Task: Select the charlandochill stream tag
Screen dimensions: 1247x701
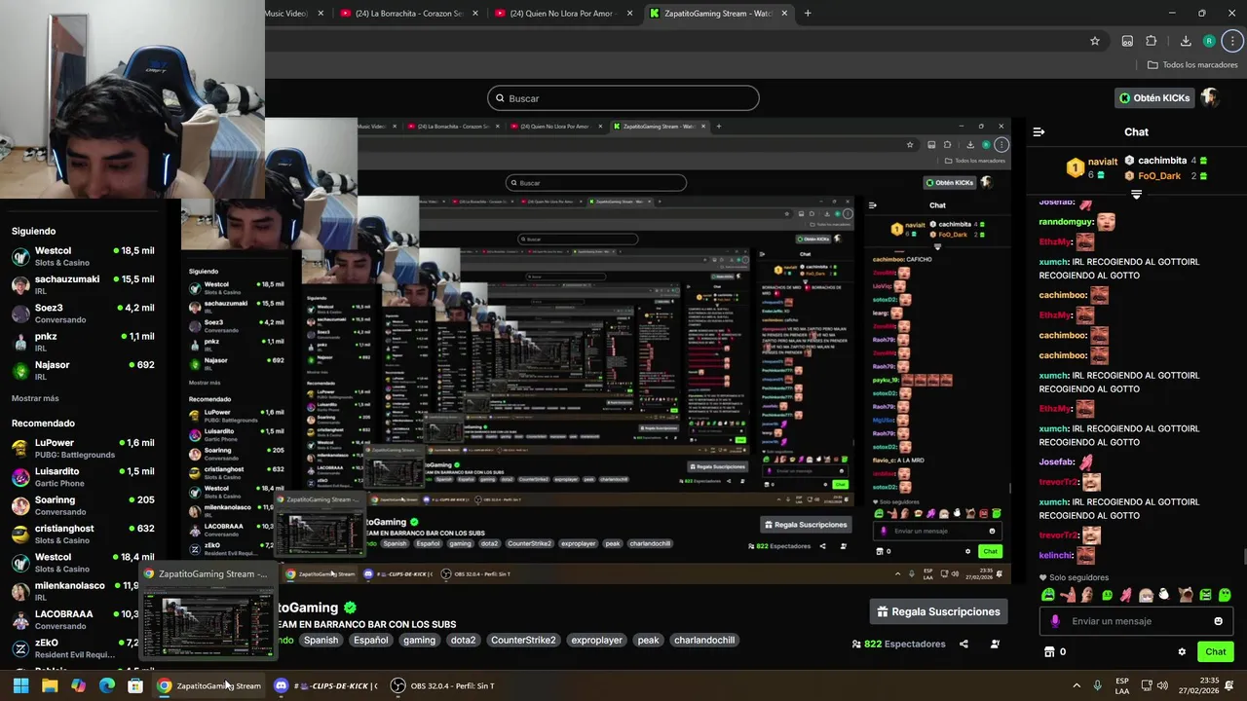Action: point(704,640)
